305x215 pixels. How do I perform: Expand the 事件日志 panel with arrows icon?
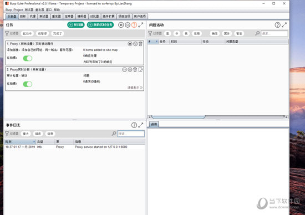click(141, 125)
